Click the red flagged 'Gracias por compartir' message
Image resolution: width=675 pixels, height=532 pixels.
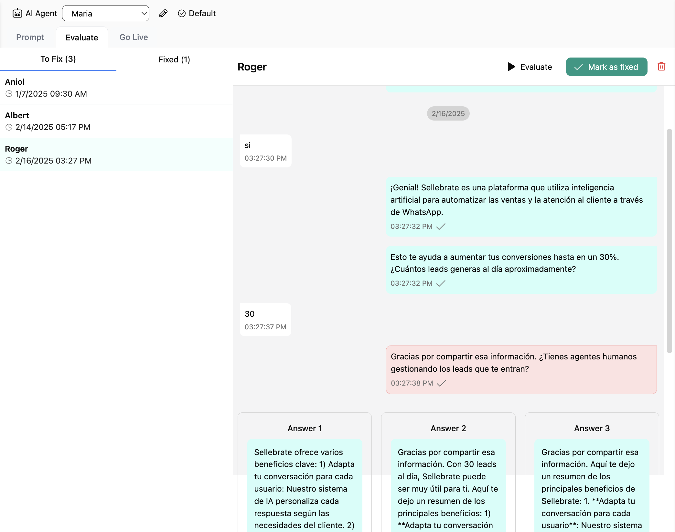(521, 370)
